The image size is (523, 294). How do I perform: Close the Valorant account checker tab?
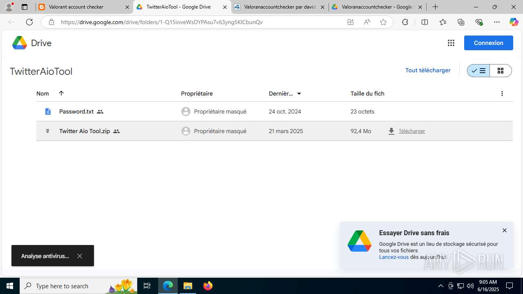(127, 7)
